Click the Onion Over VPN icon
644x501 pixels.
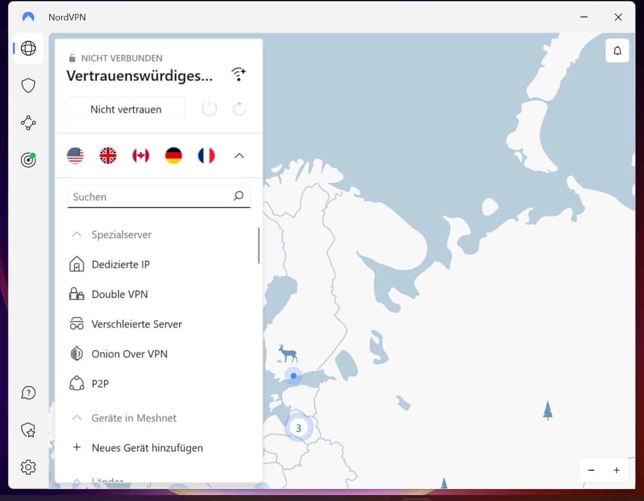(x=77, y=354)
